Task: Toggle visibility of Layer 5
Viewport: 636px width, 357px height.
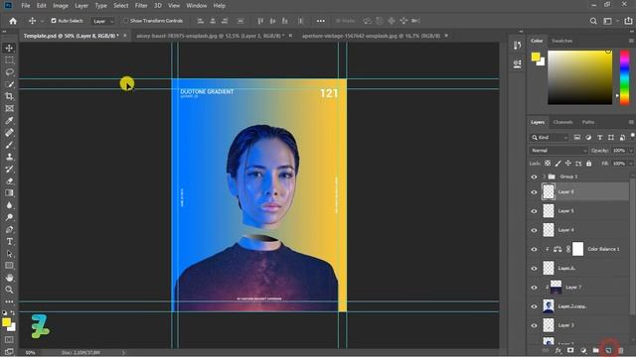Action: (534, 211)
